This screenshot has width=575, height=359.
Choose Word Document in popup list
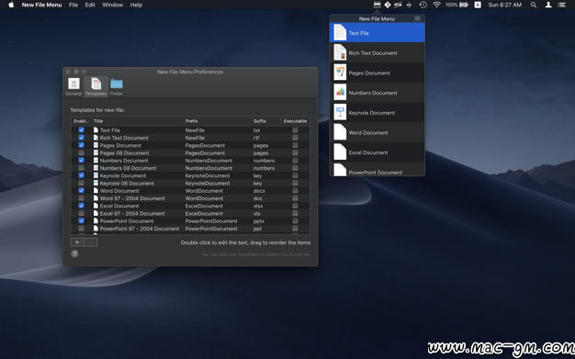click(378, 132)
